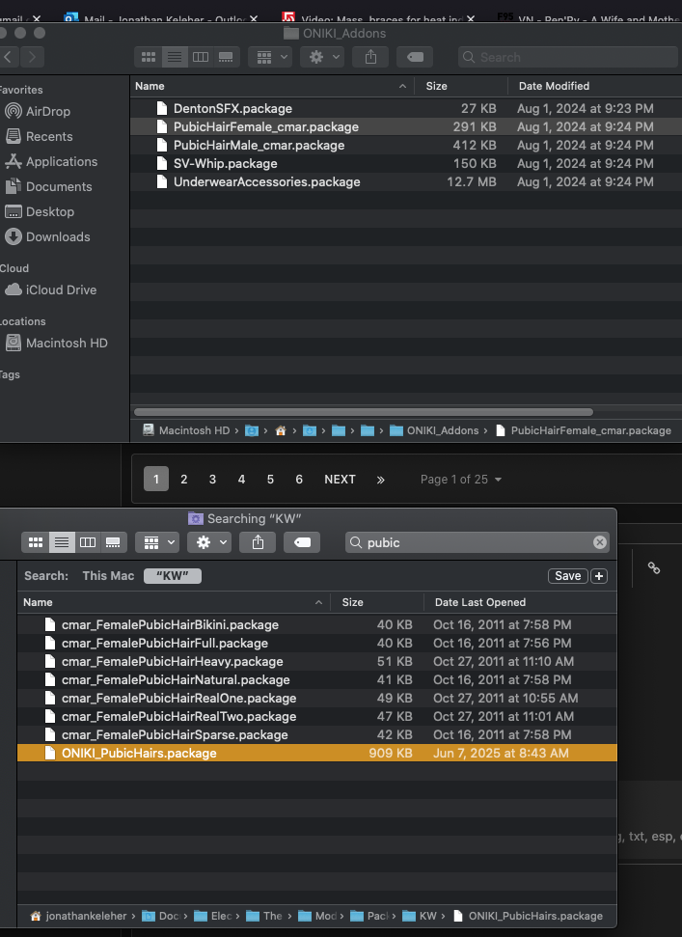Sort ONIKI_Addons list by Date Modified
Viewport: 682px width, 937px height.
pyautogui.click(x=595, y=86)
